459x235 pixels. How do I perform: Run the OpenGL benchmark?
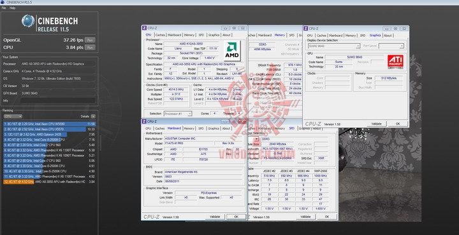[90, 40]
